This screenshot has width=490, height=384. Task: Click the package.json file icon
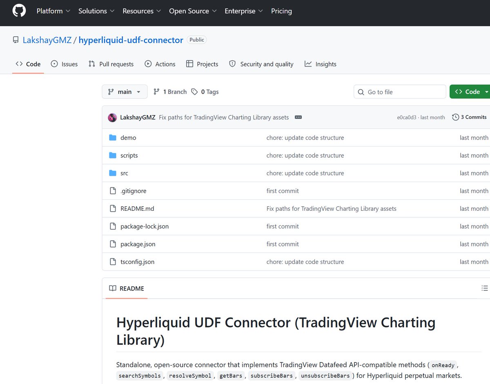click(113, 244)
